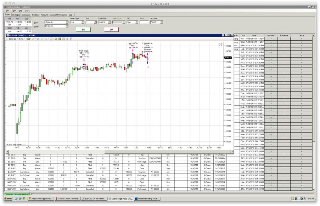This screenshot has height=206, width=320.
Task: Open the Tools menu
Action: 14,11
